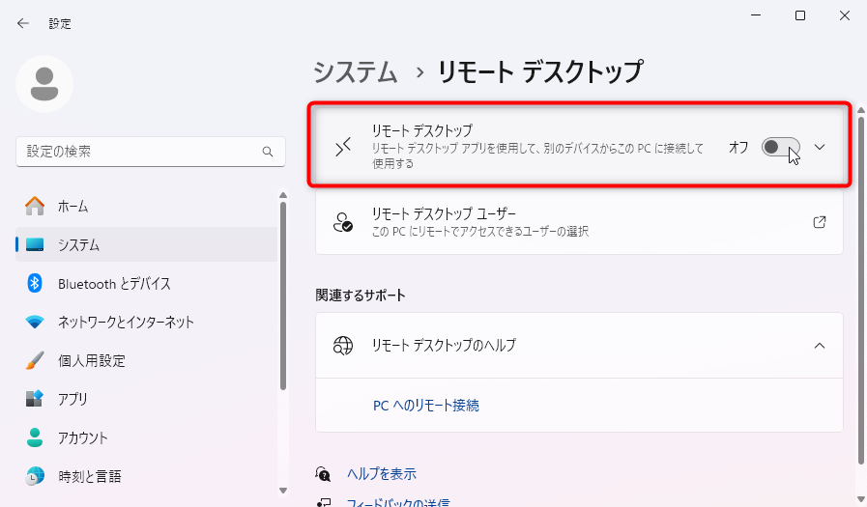This screenshot has width=867, height=507.
Task: Click the 時刻と言語 clock icon
Action: tap(35, 476)
